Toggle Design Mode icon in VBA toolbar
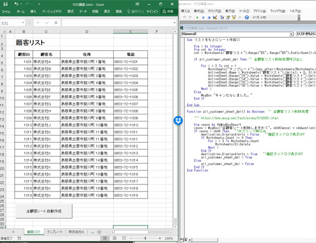Viewport: 316px width, 243px height. pos(215,17)
